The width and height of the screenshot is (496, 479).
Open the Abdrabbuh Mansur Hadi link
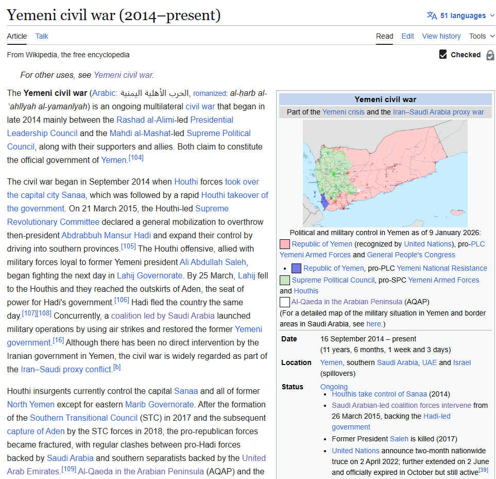tap(106, 236)
